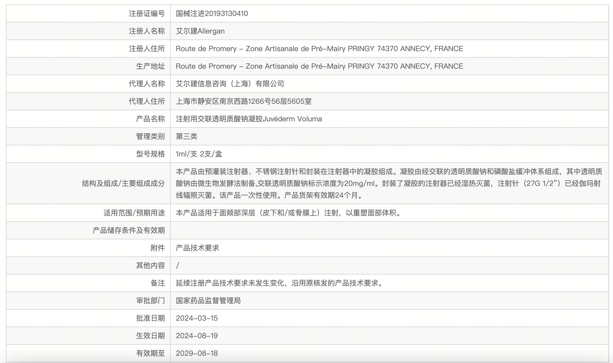Screen dimensions: 613x363
Task: Click the 代理人名称 label
Action: pyautogui.click(x=147, y=84)
